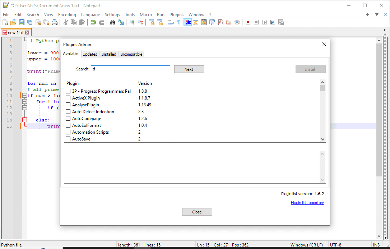
Task: Select the Available tab
Action: pyautogui.click(x=71, y=54)
